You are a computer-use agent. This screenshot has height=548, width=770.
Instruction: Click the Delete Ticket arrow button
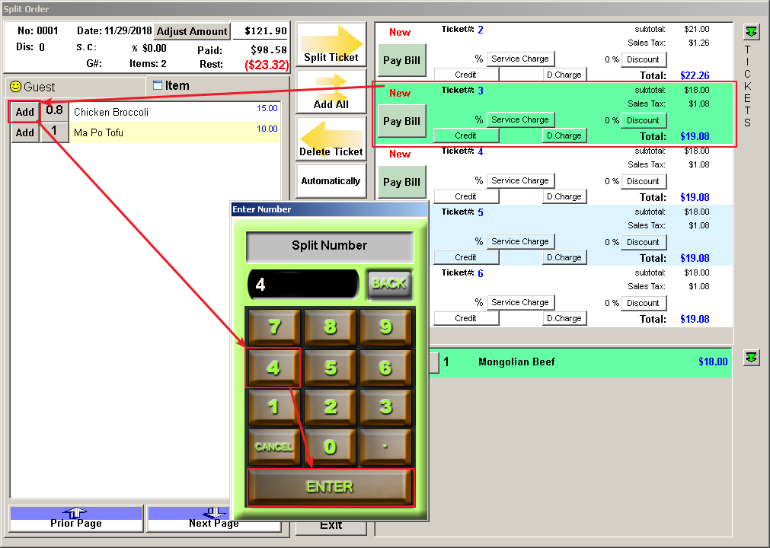point(331,139)
